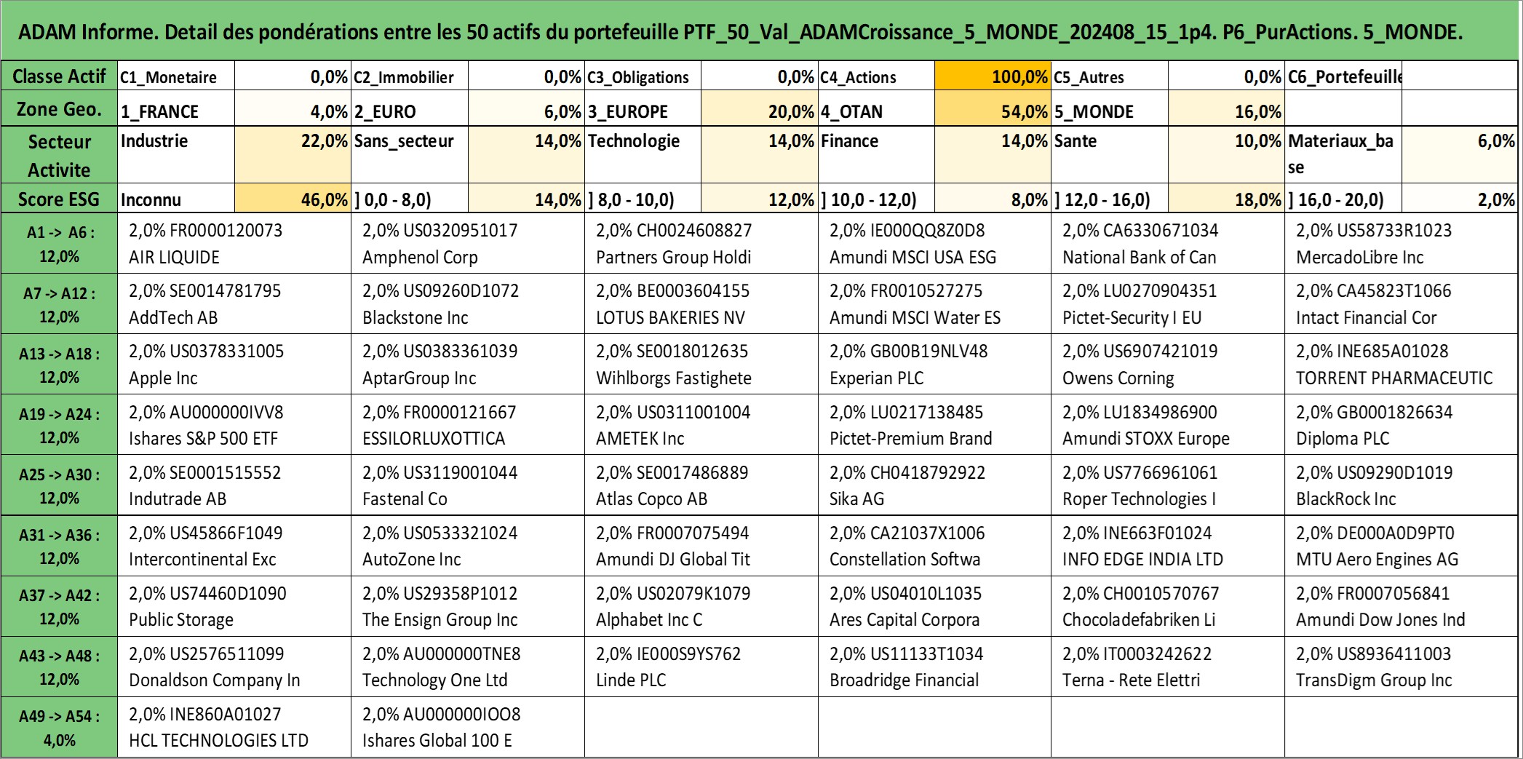
Task: Select the Public Storage cell
Action: point(234,606)
